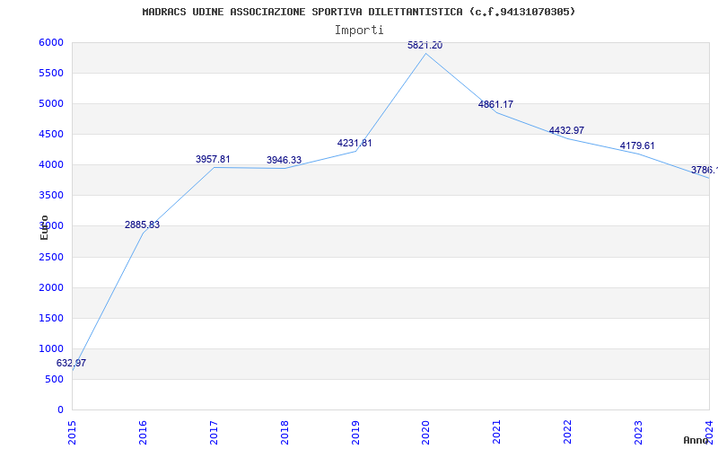The image size is (718, 449).
Task: Select x-axis year 2017
Action: (x=214, y=432)
